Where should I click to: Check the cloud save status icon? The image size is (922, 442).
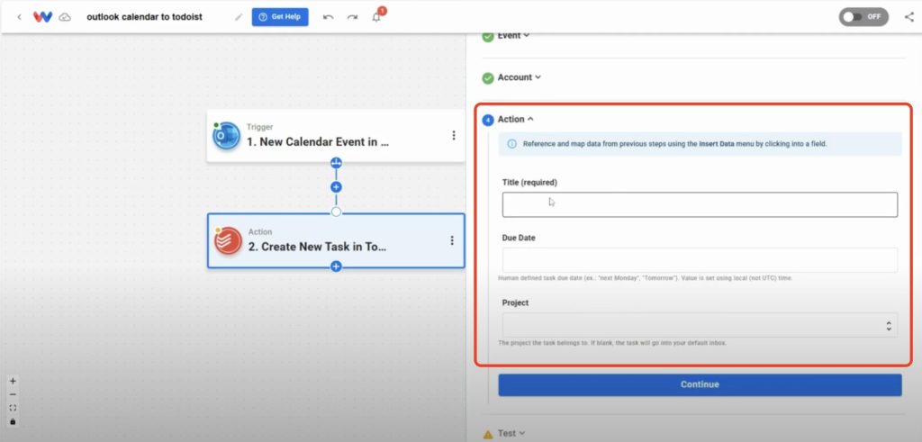65,17
